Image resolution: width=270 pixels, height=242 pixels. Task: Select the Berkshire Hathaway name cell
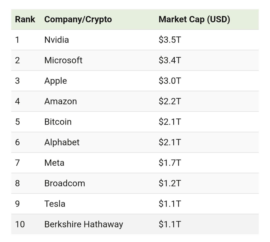(83, 224)
